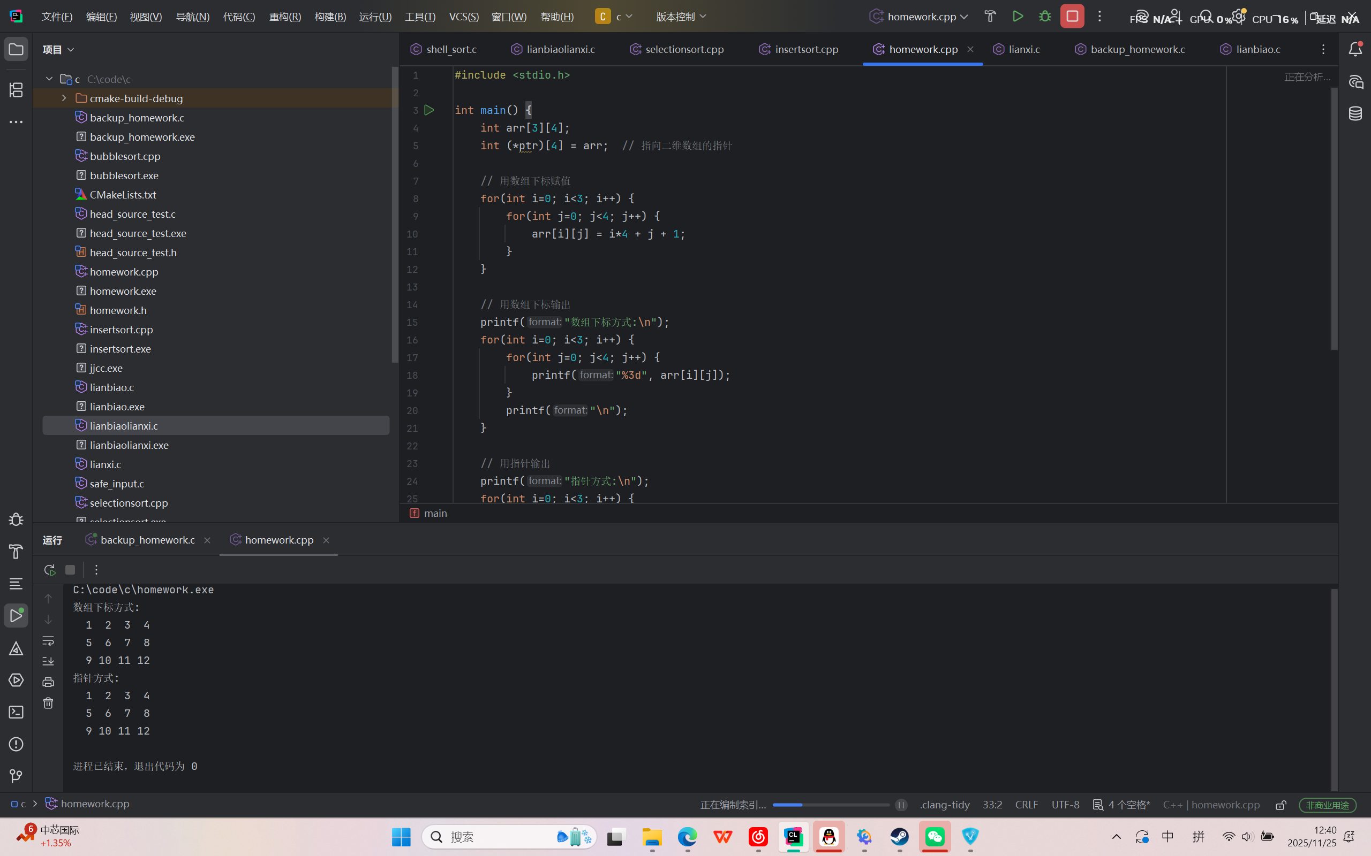This screenshot has height=856, width=1371.
Task: Clear console output with the trash icon
Action: pyautogui.click(x=48, y=703)
